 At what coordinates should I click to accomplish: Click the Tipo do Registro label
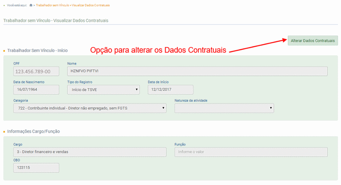pos(80,82)
